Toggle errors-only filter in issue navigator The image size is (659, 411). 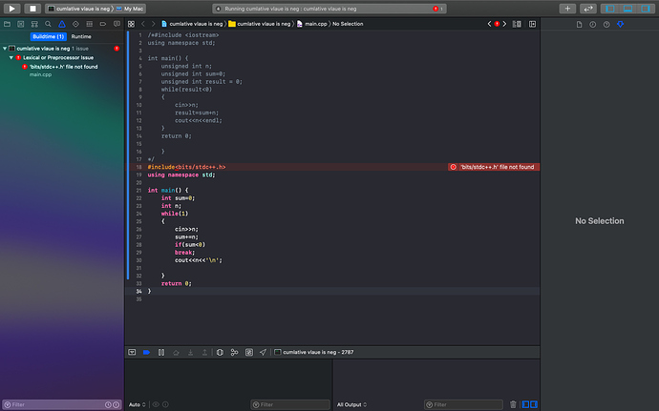click(x=116, y=404)
